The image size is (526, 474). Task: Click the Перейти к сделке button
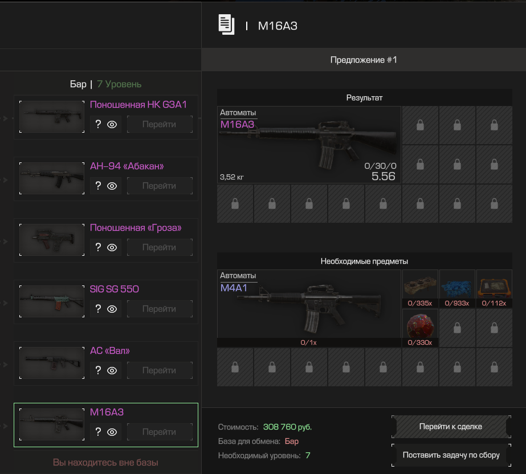451,426
